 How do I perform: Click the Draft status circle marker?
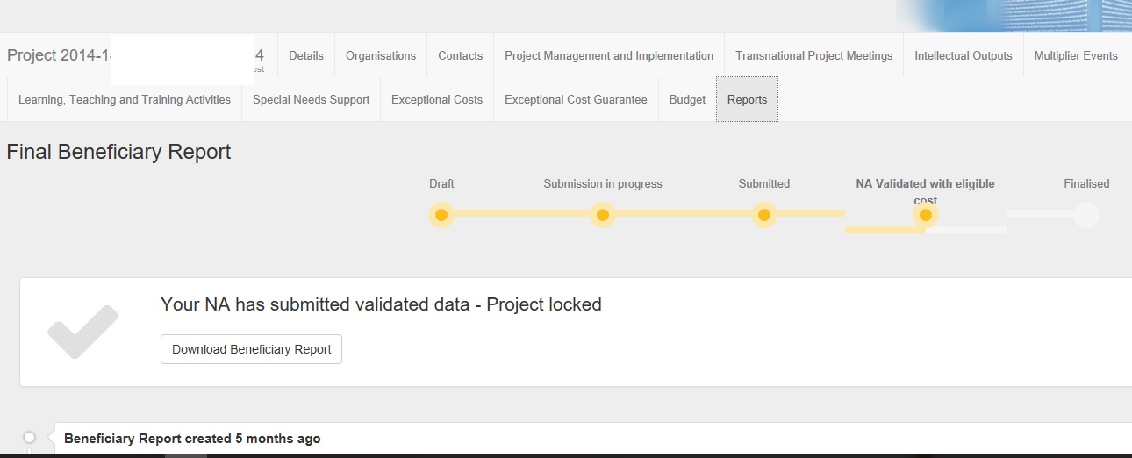[x=441, y=215]
